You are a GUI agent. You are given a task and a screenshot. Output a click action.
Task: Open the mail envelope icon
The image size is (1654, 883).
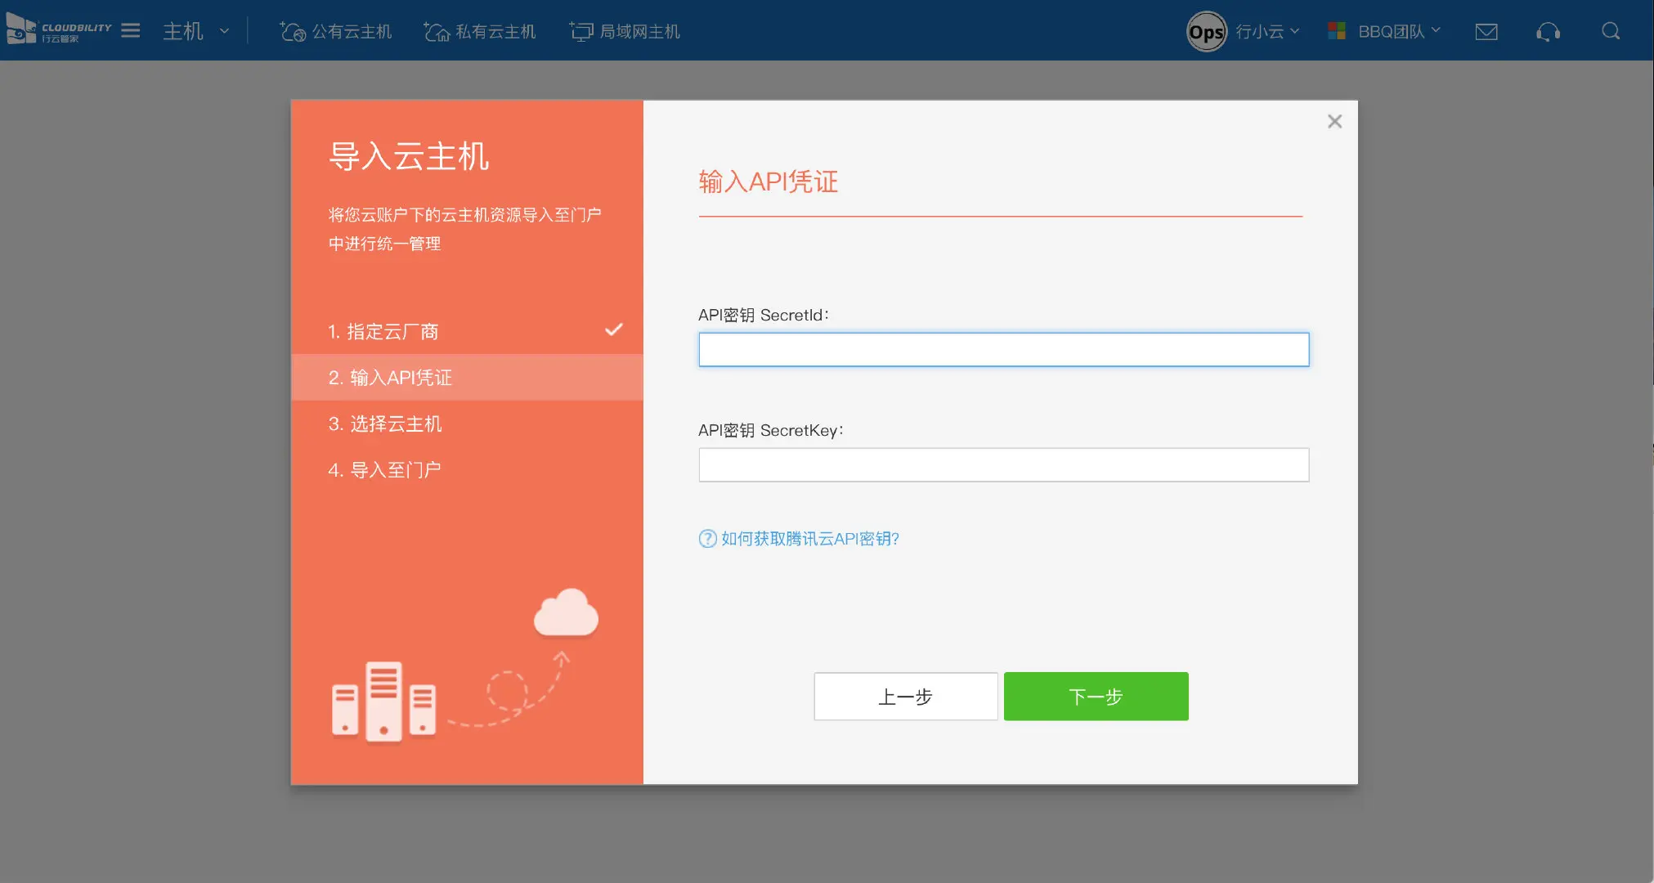pyautogui.click(x=1486, y=32)
